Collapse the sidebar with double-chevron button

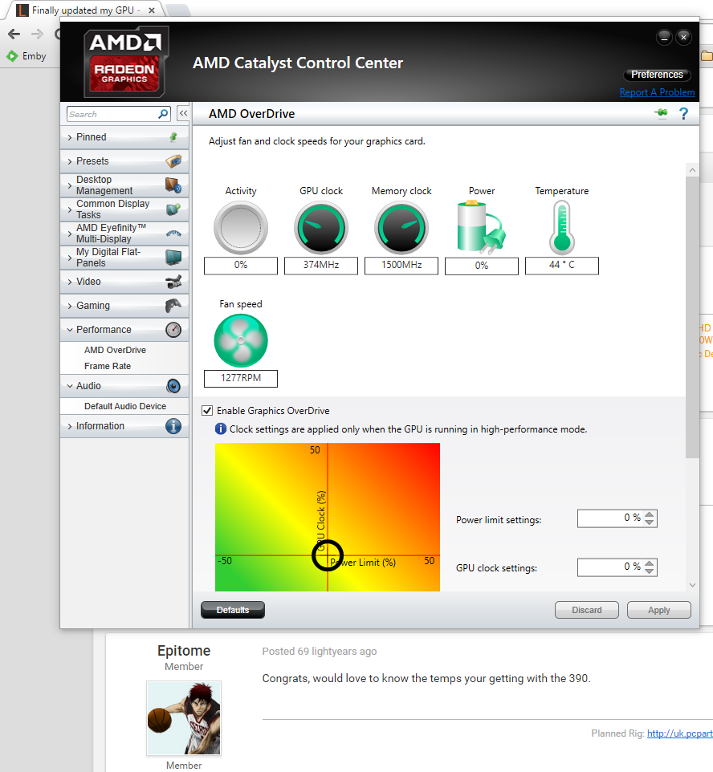[x=183, y=113]
